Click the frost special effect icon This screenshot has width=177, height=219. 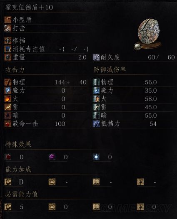coord(96,157)
